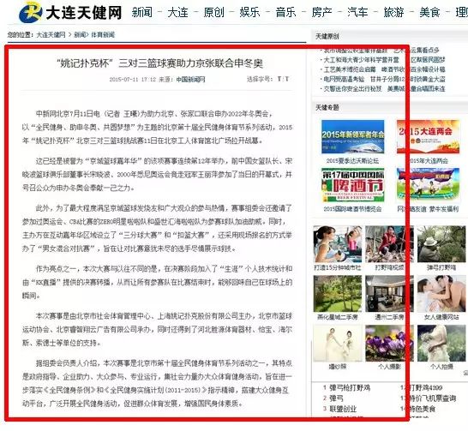Click the 燕化星城二手房 photo thumbnail

click(338, 294)
